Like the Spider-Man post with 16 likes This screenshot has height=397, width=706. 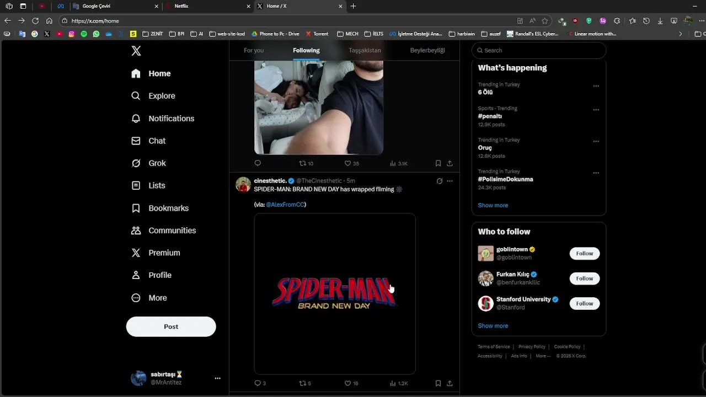tap(351, 383)
